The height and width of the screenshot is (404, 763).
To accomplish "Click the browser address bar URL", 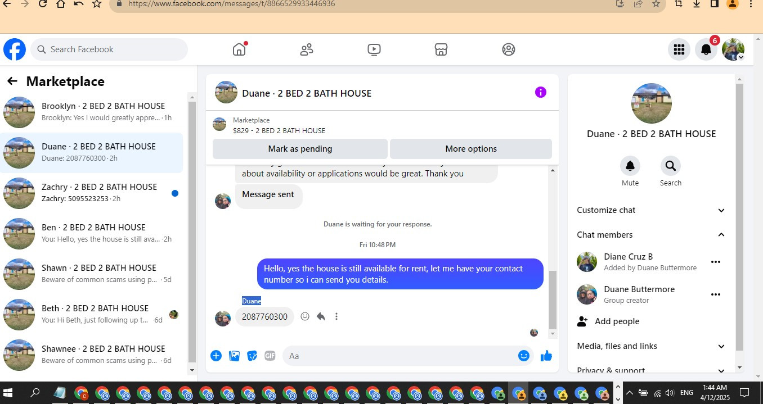I will pyautogui.click(x=232, y=4).
